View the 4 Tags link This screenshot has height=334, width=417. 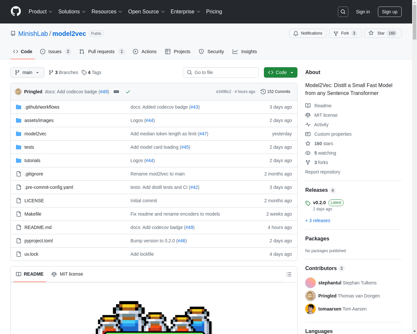92,72
